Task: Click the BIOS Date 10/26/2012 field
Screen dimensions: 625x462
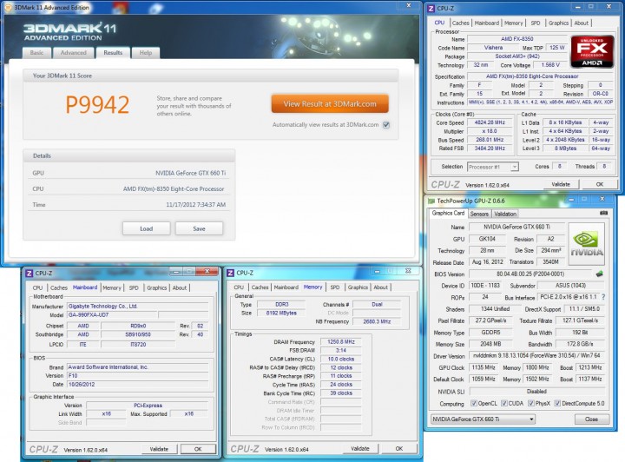Action: point(137,385)
